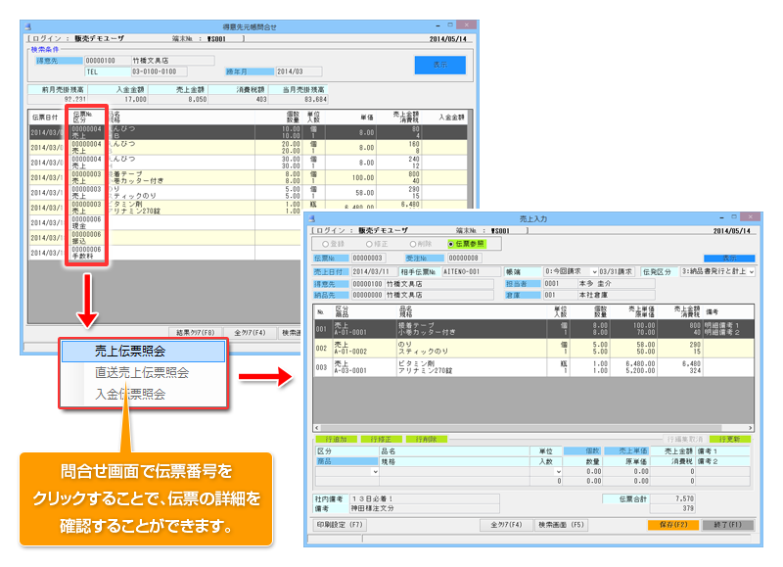Click the right arrow of the 売上入力 grid scrollbar
Image resolution: width=783 pixels, height=567 pixels.
[x=750, y=428]
